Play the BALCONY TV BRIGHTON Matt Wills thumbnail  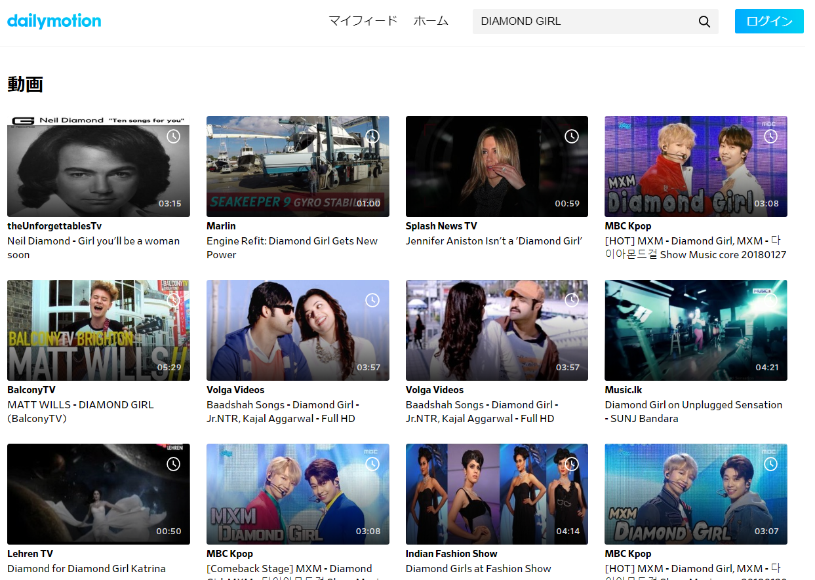tap(98, 330)
